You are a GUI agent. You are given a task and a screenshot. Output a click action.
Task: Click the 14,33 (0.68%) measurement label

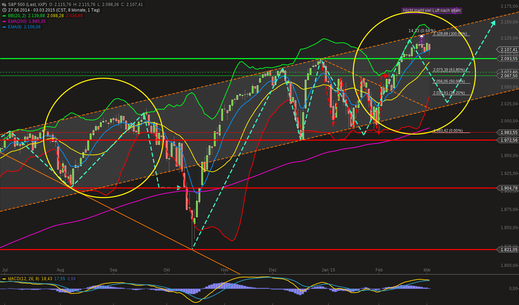[422, 31]
